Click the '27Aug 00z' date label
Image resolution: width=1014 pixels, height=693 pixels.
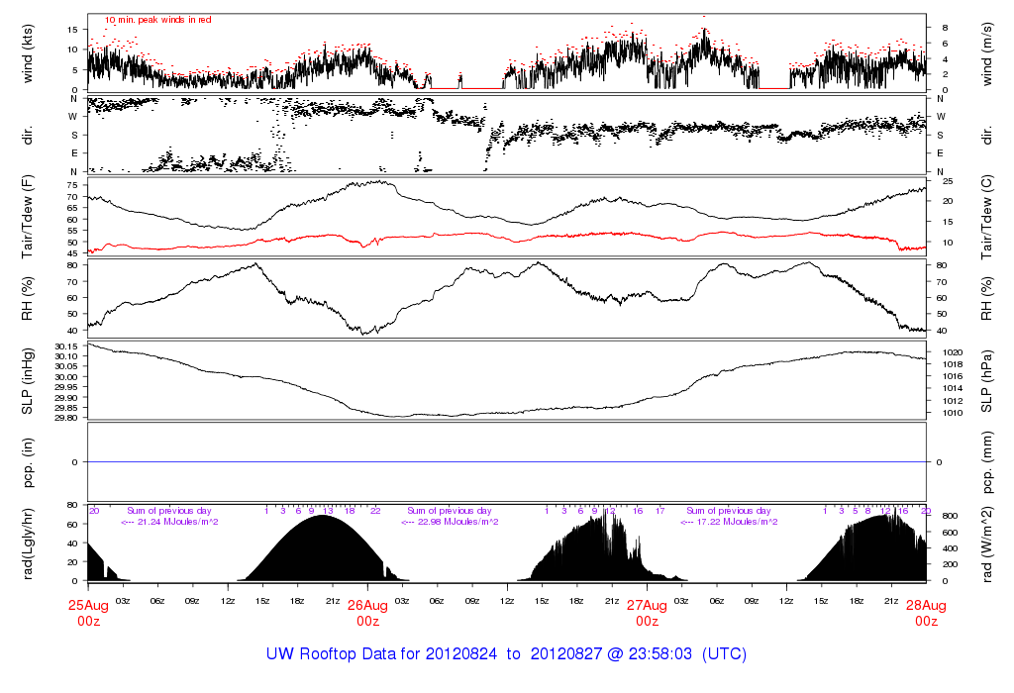click(x=647, y=613)
